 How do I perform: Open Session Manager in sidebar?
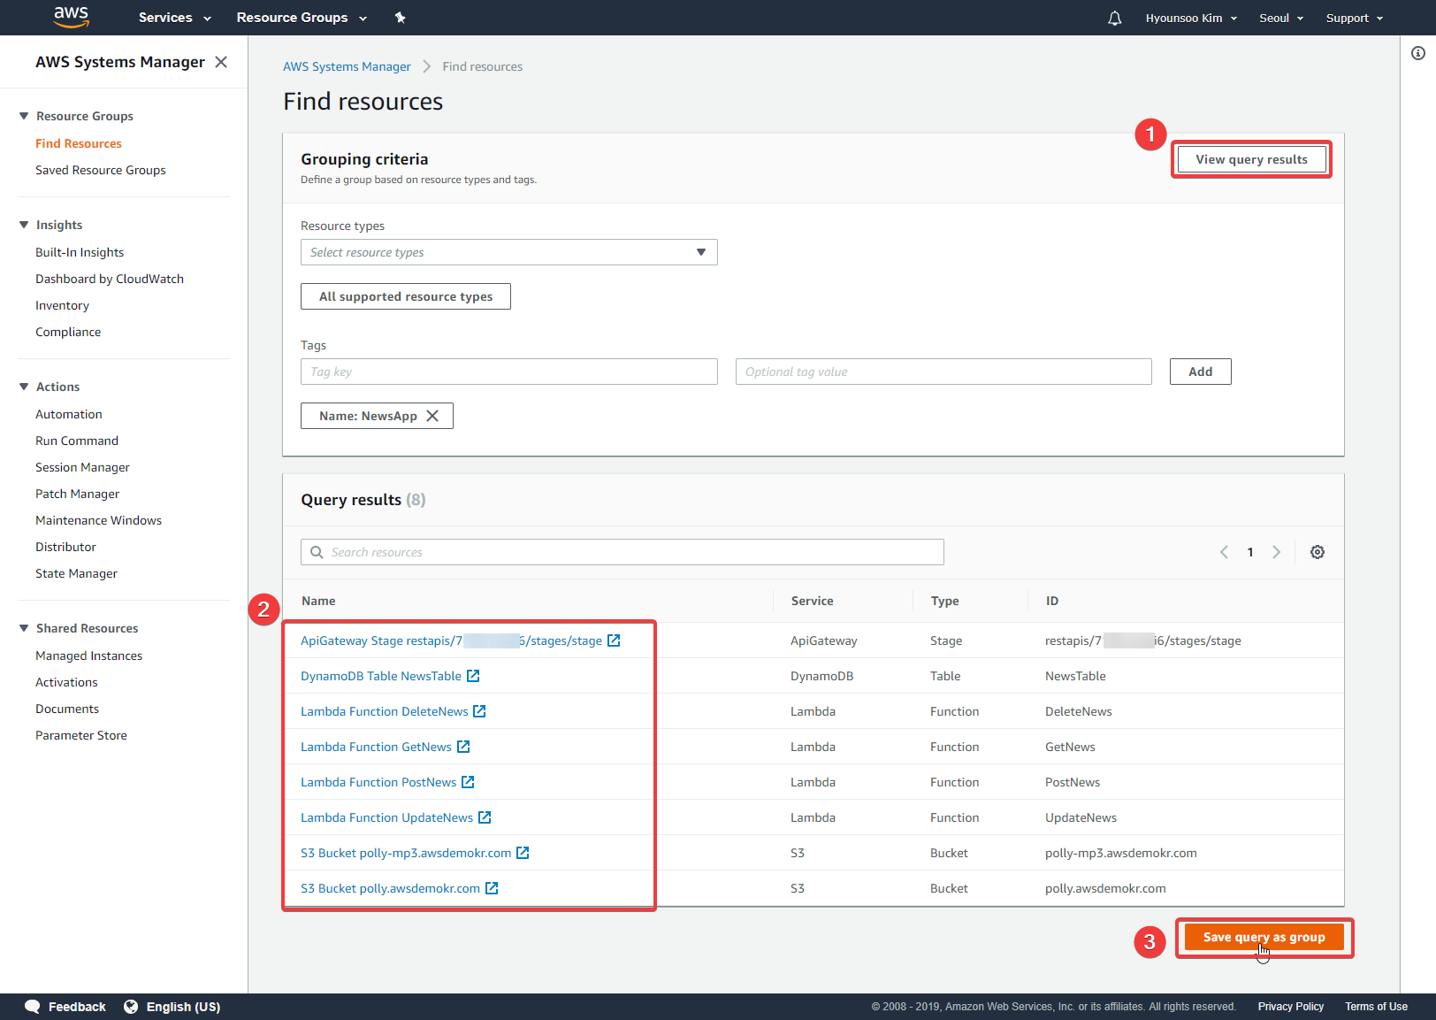82,467
